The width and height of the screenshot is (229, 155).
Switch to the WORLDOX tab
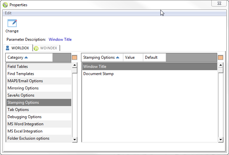[18, 48]
